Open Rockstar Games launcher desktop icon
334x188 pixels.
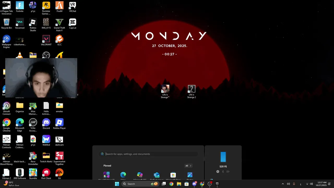pos(46,8)
